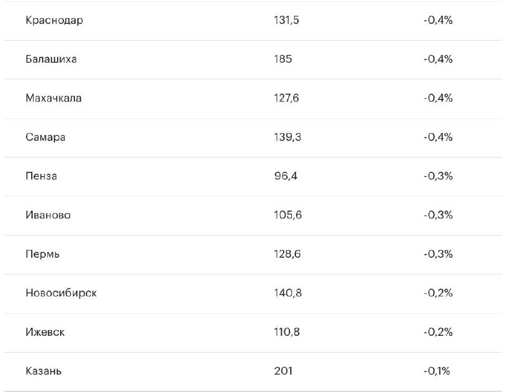Screen dimensions: 517x392
Task: Click the Самара city cell
Action: pyautogui.click(x=45, y=138)
